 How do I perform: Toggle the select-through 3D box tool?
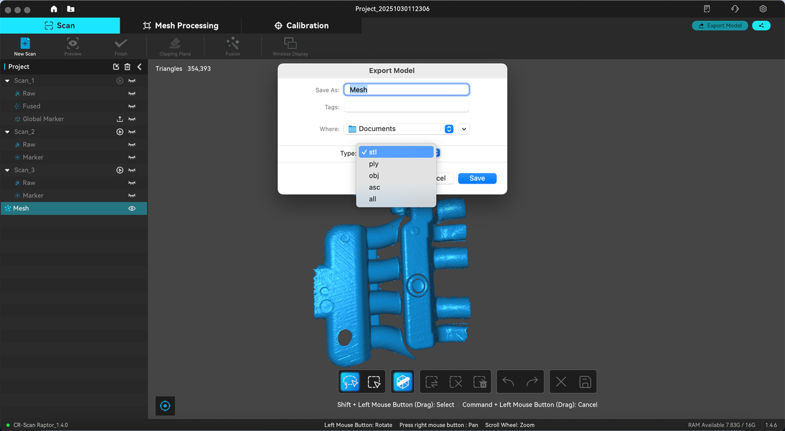pyautogui.click(x=402, y=382)
